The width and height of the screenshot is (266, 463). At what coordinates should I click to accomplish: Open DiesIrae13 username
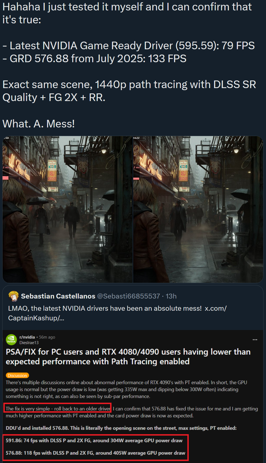[29, 343]
